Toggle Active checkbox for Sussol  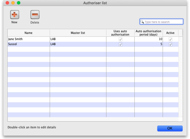point(170,44)
